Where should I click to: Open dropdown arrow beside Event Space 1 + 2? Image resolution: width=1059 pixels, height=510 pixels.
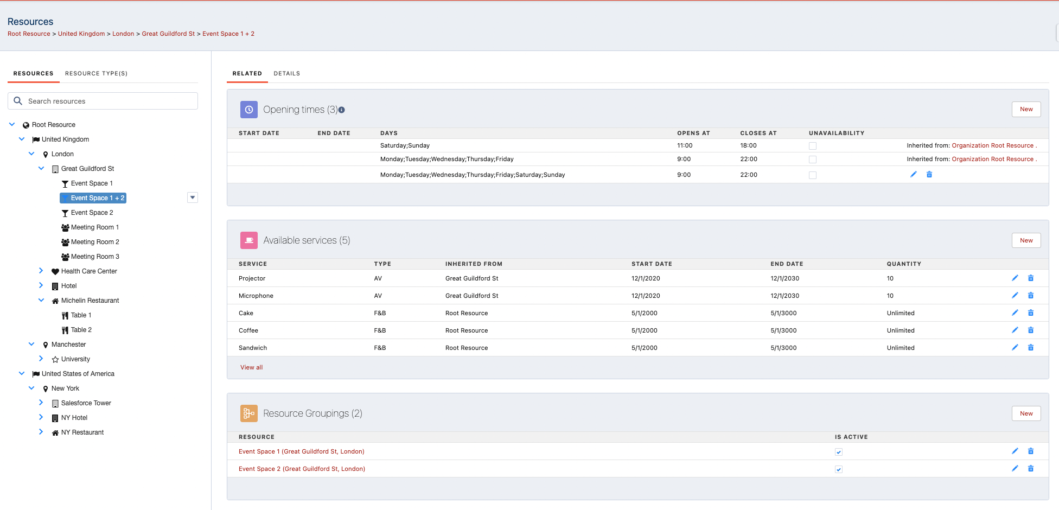click(192, 197)
